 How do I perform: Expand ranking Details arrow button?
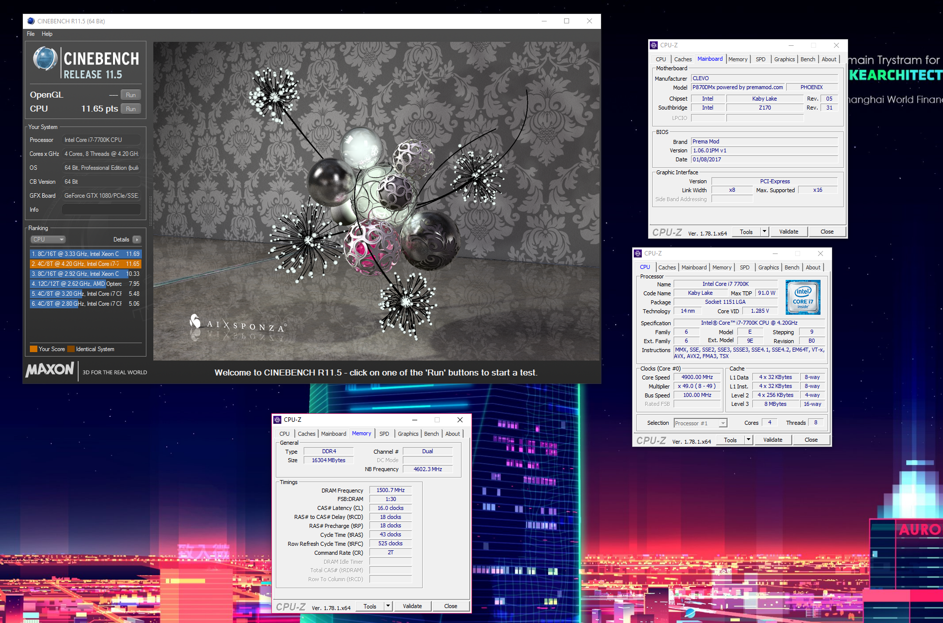click(x=137, y=240)
